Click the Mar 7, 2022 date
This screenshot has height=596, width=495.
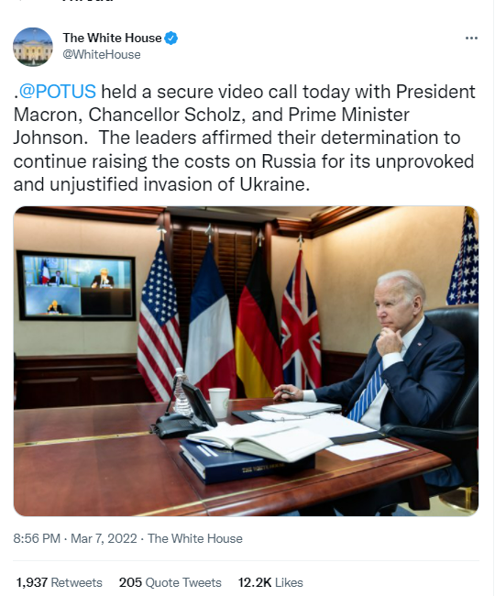104,538
